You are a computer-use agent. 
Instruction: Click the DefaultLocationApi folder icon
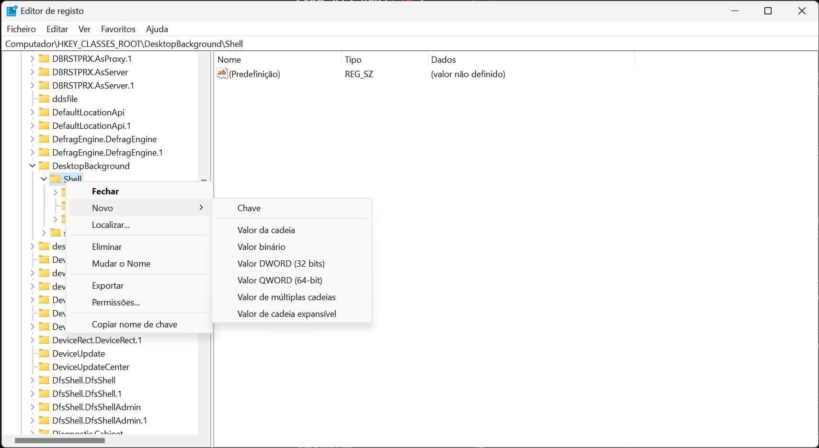click(44, 112)
